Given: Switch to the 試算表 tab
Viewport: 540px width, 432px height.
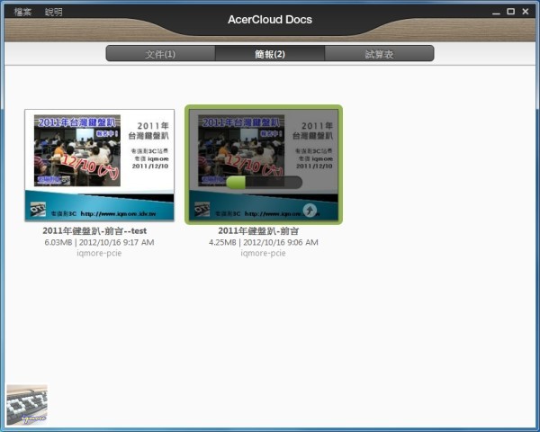Looking at the screenshot, I should (x=379, y=54).
